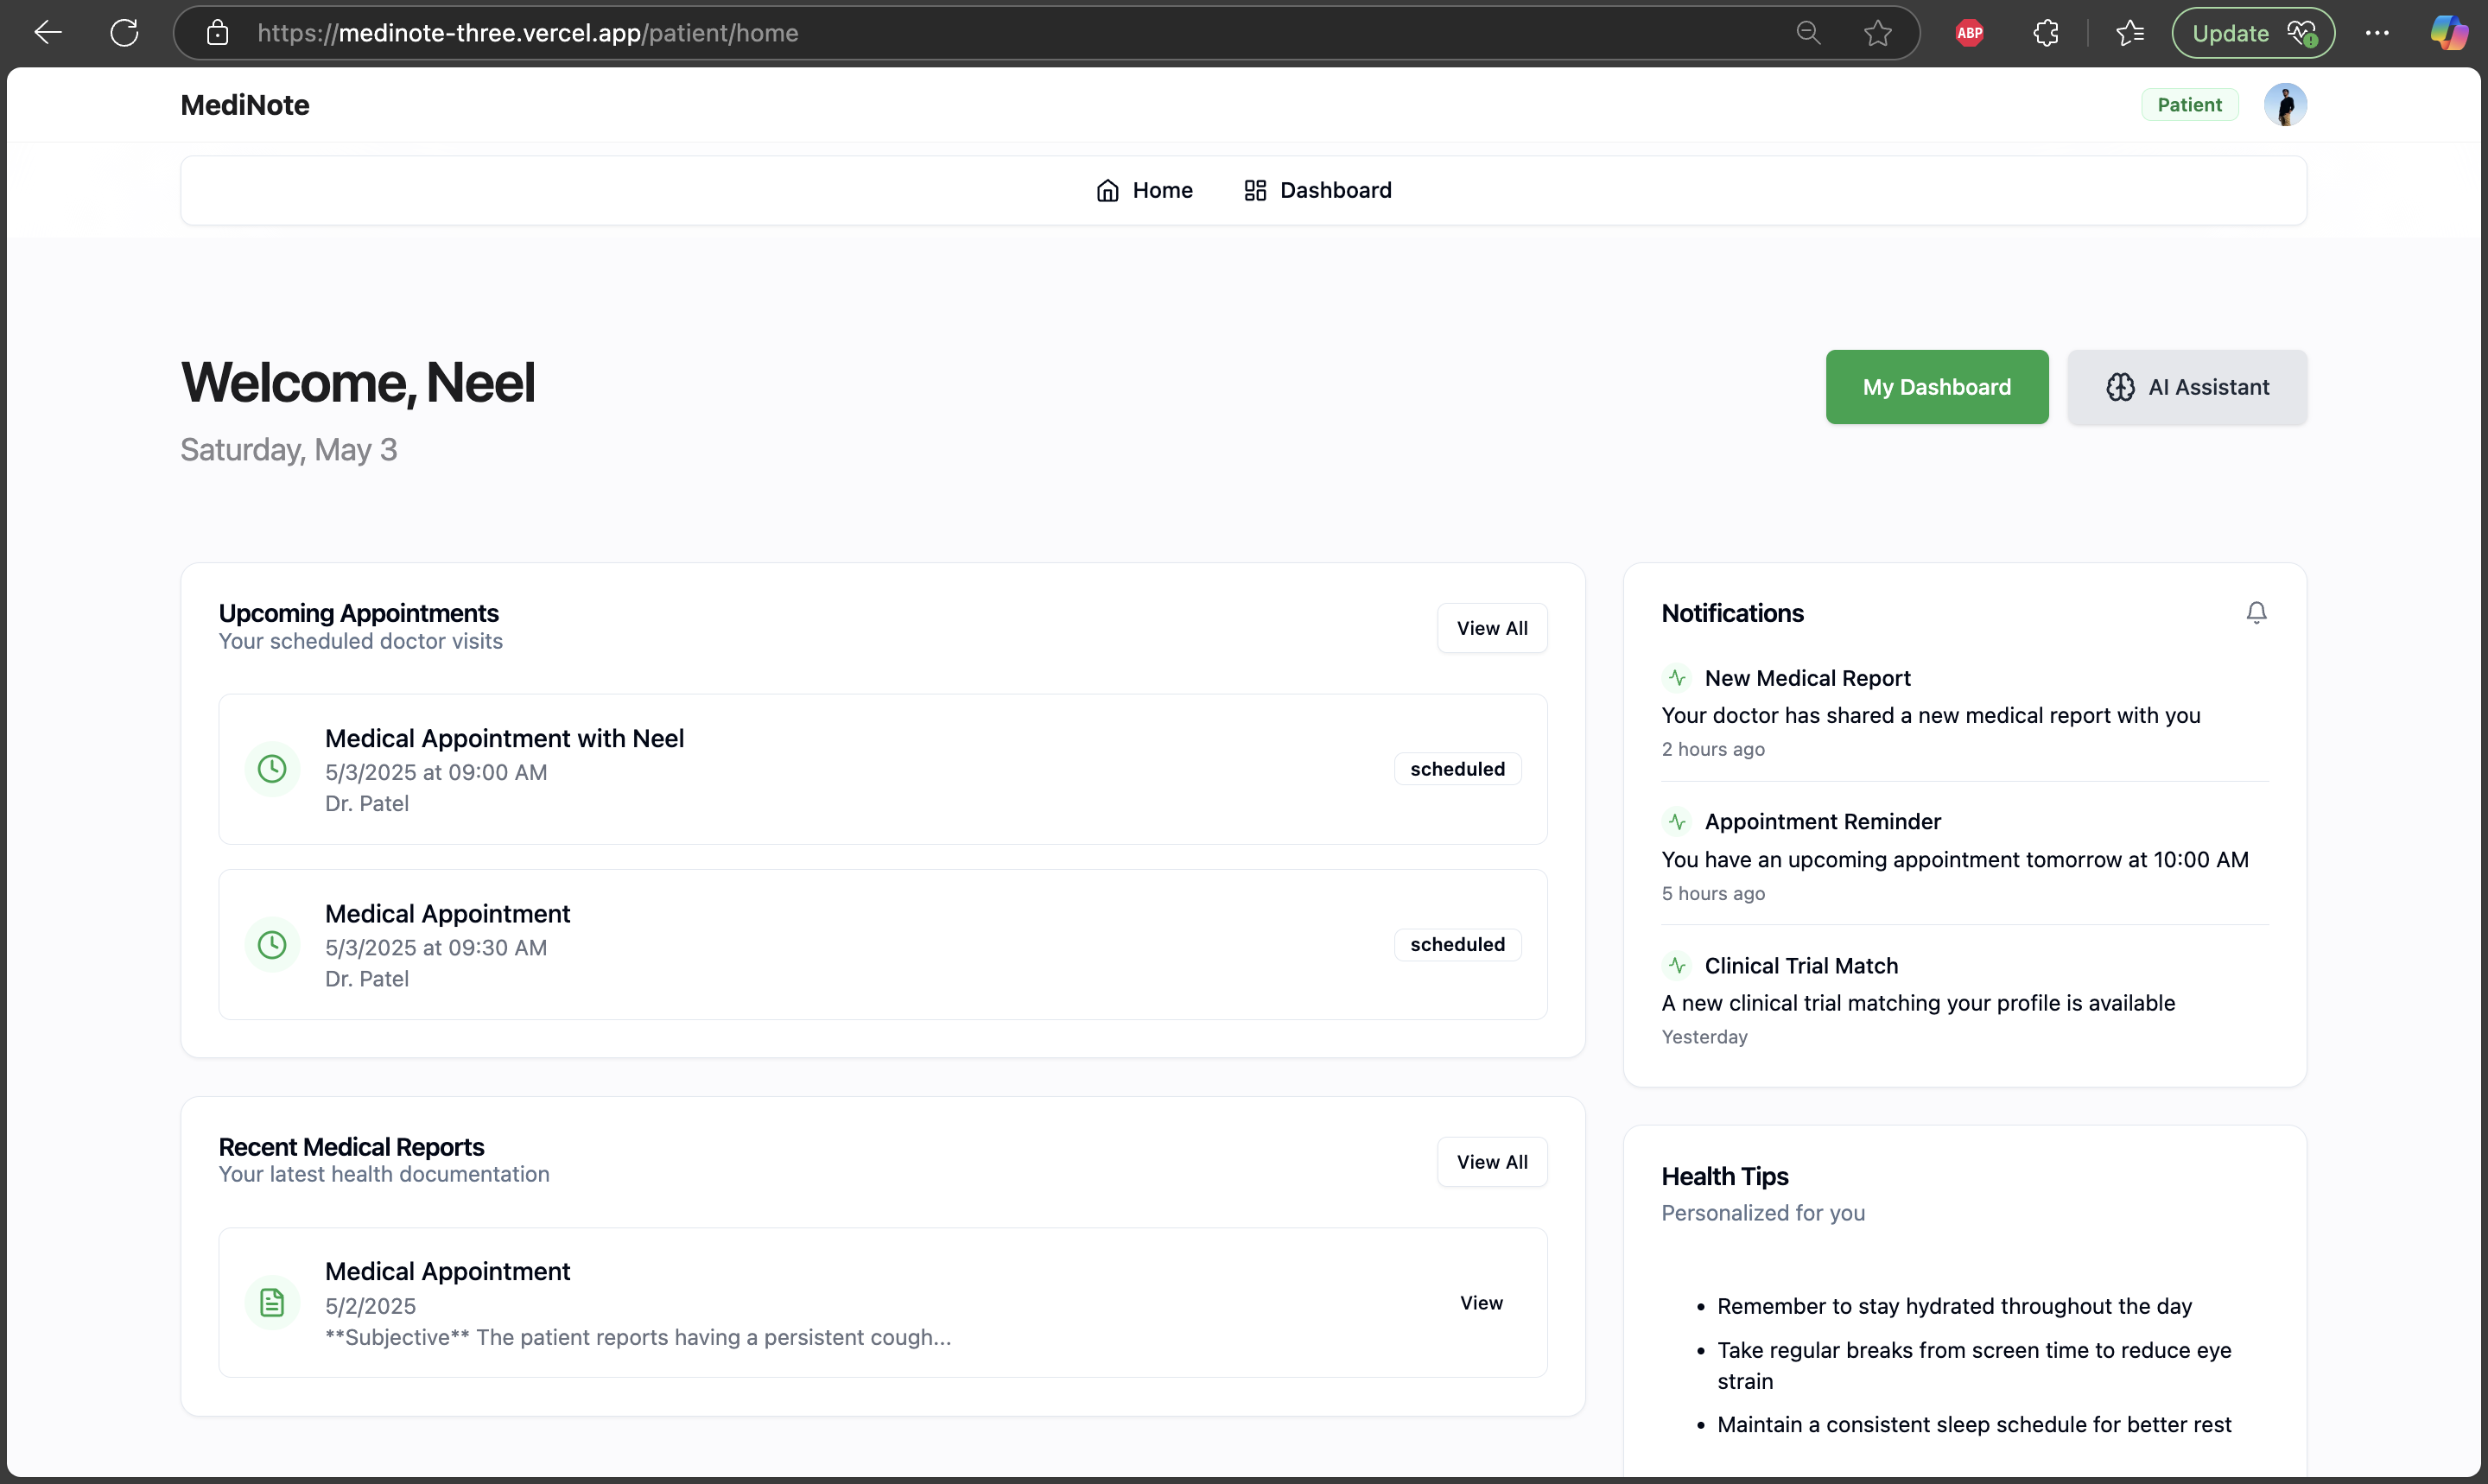Click the Copilot icon in the browser

[2448, 33]
